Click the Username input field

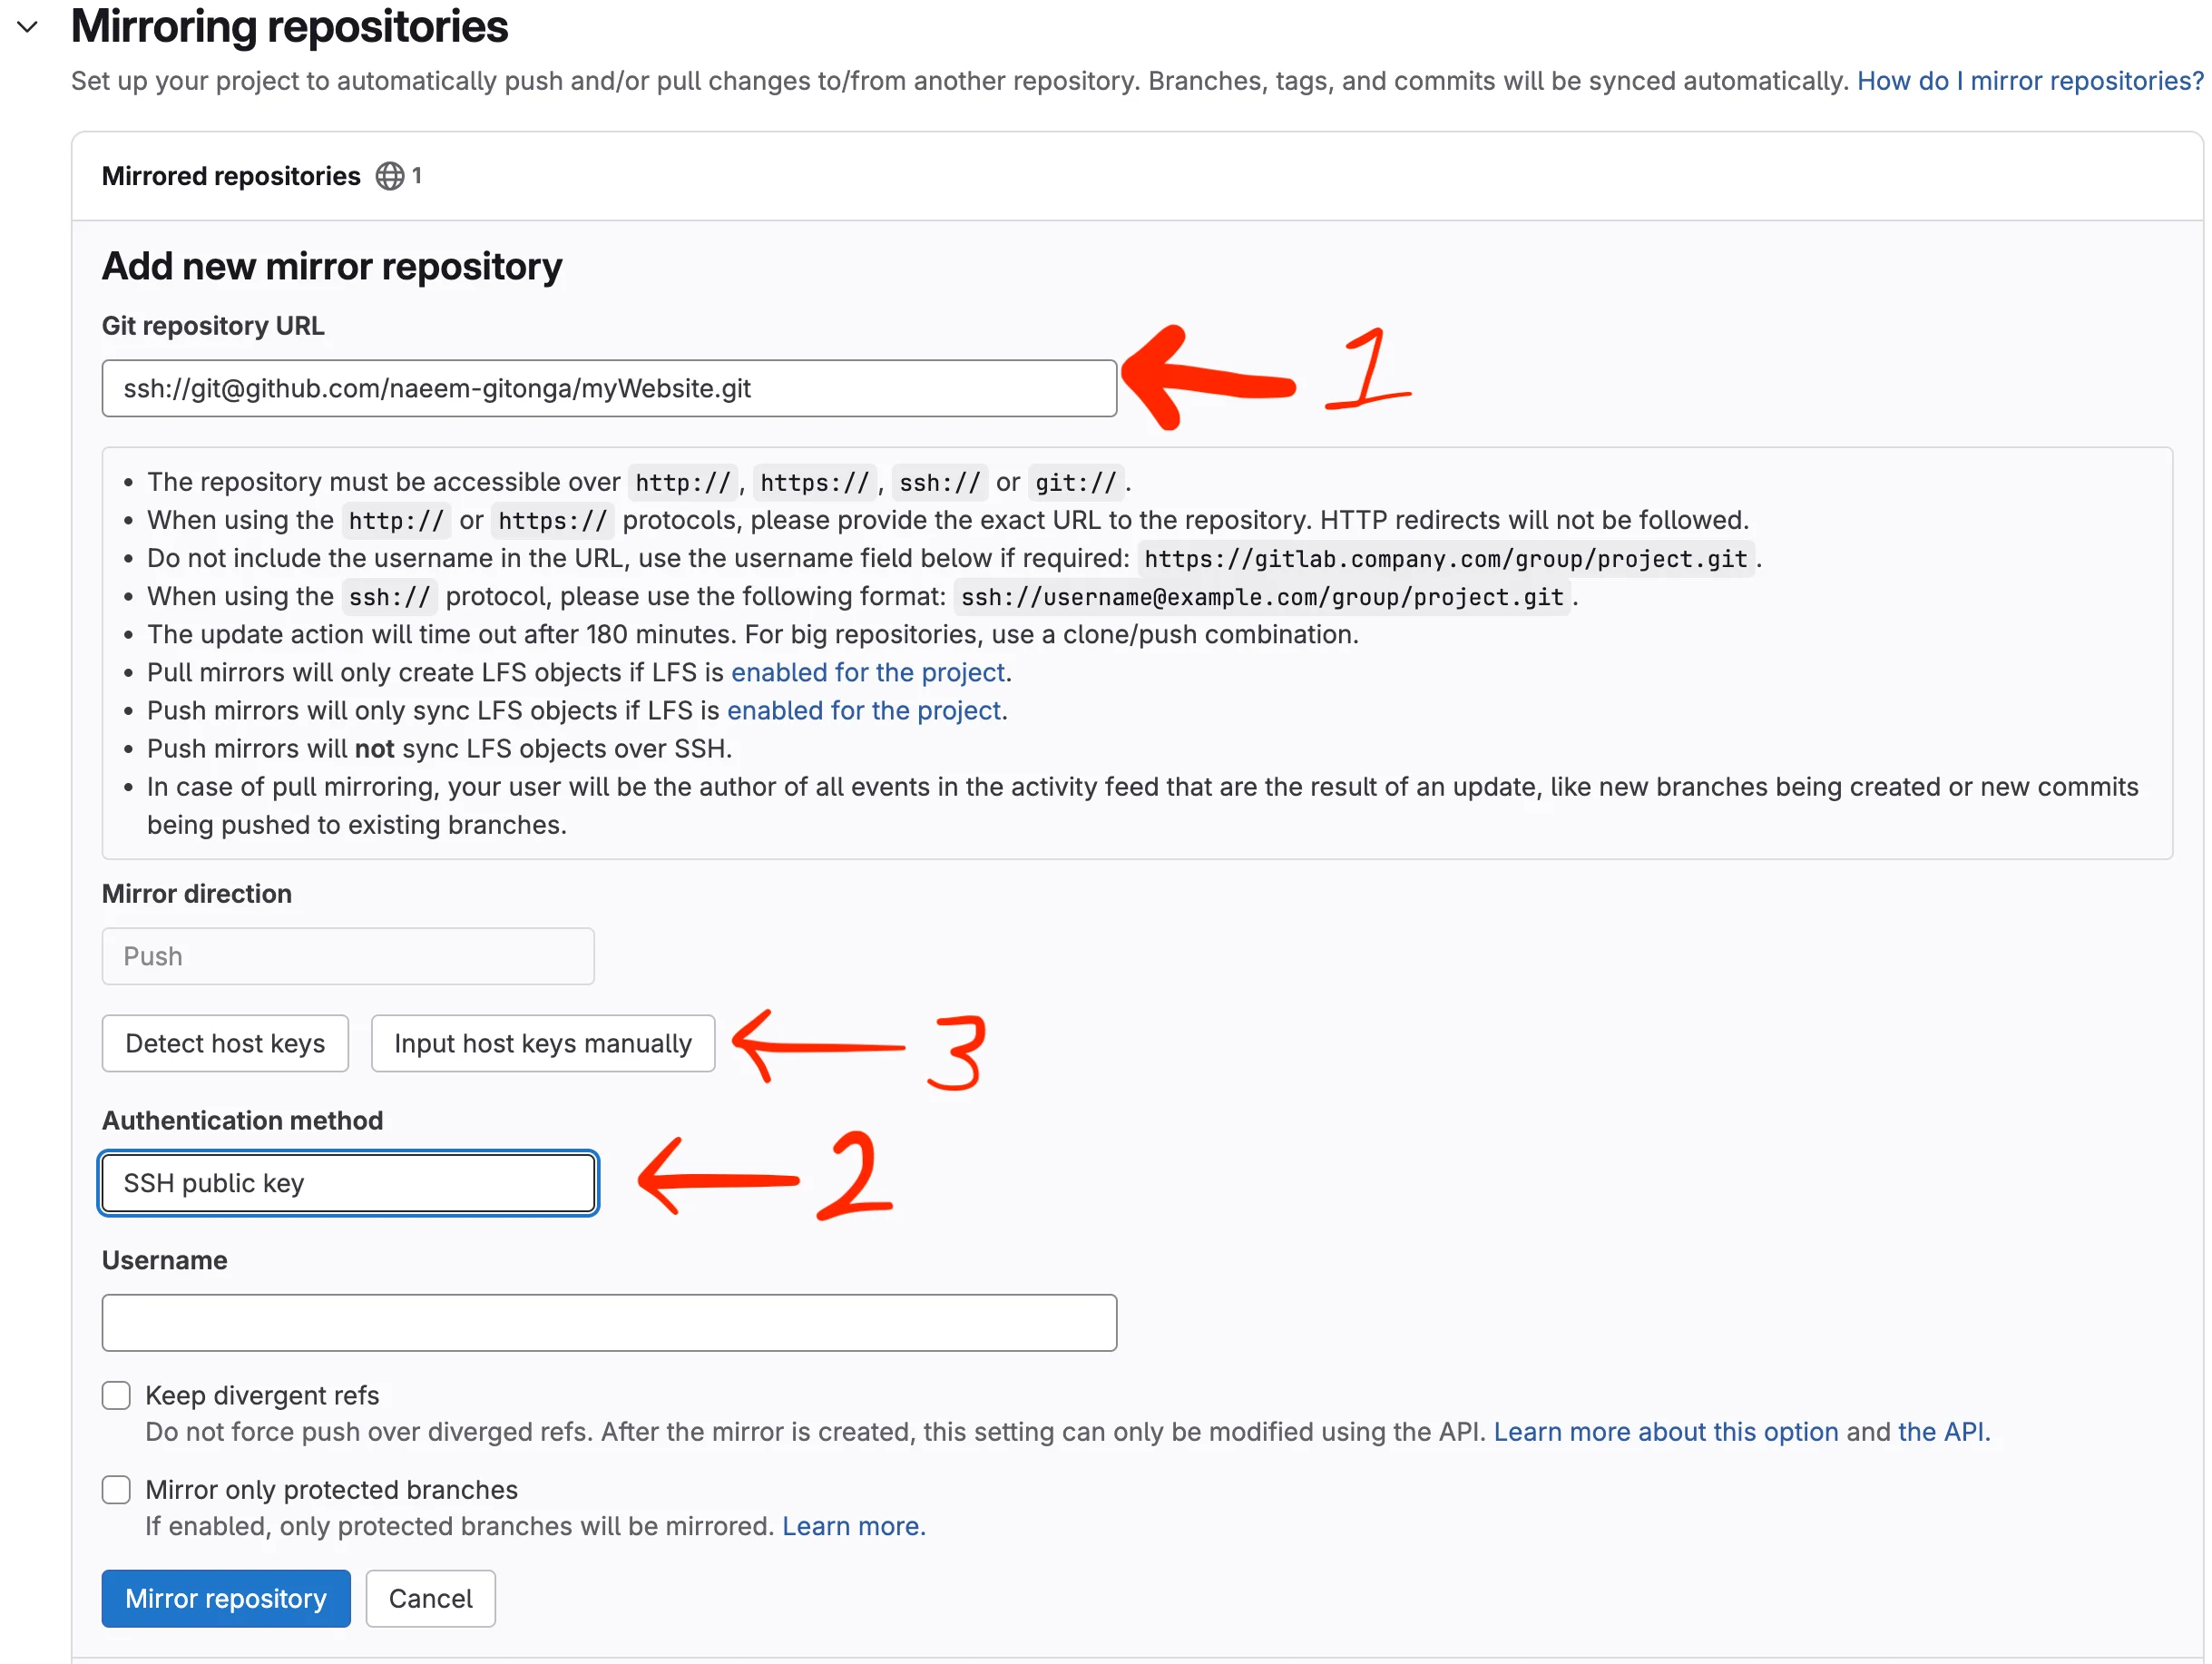608,1322
